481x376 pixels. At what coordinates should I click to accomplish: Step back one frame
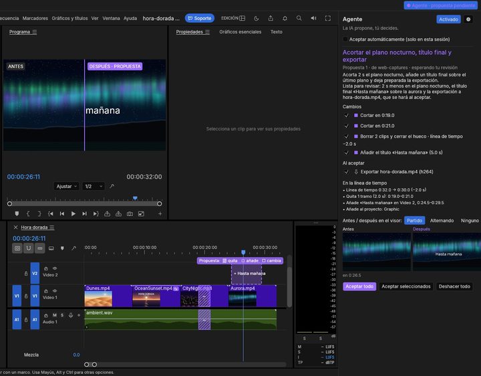[x=62, y=214]
